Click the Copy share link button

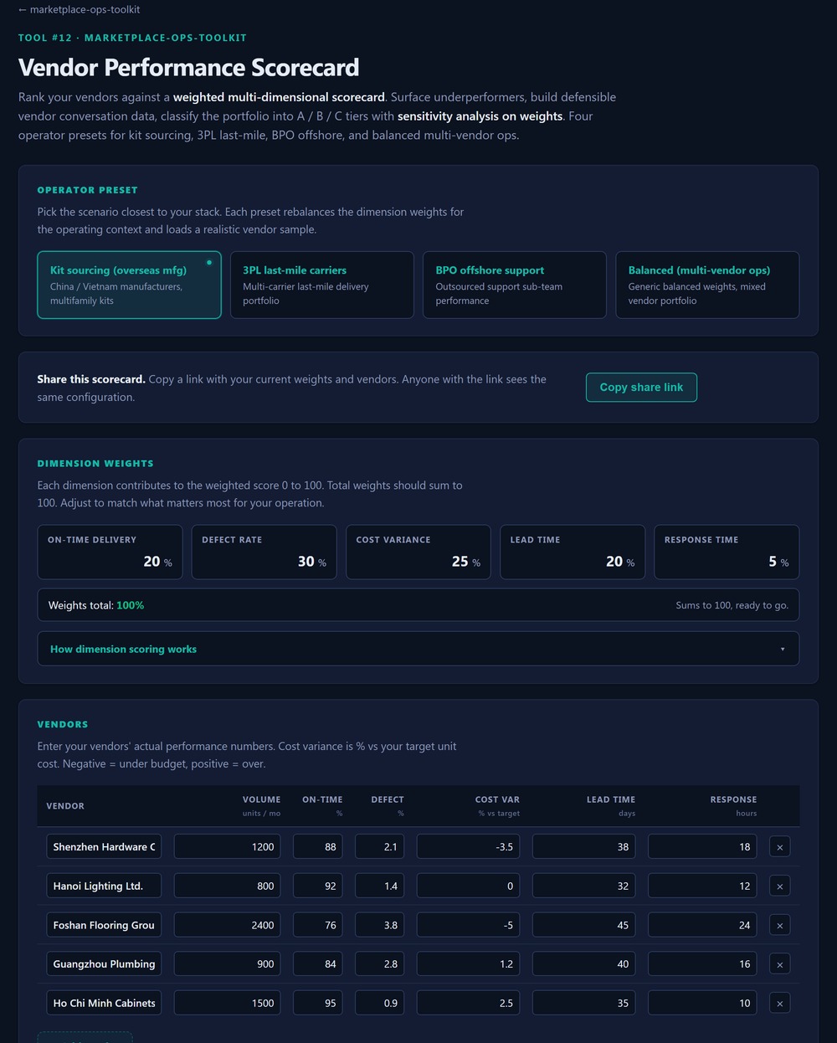(x=641, y=388)
